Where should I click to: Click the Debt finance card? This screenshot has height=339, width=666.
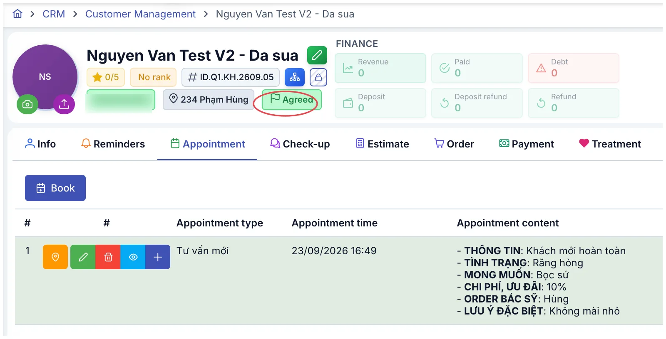tap(574, 68)
